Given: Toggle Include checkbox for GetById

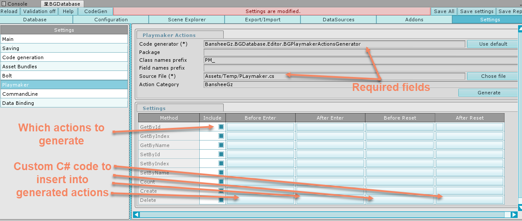Looking at the screenshot, I should tap(221, 127).
